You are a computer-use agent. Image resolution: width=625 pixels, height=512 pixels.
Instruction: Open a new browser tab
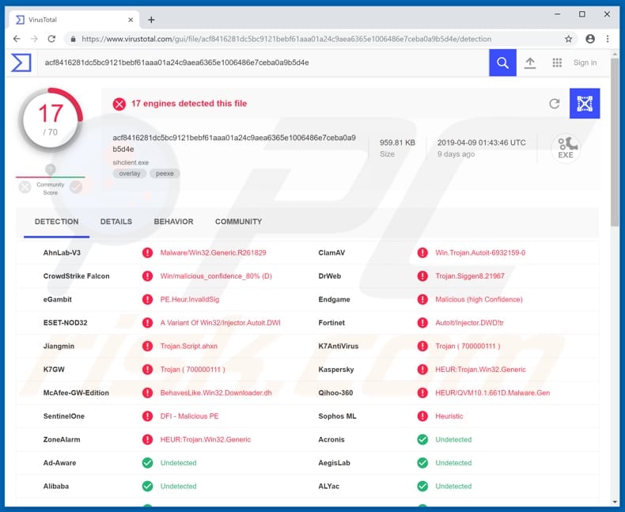tap(151, 20)
